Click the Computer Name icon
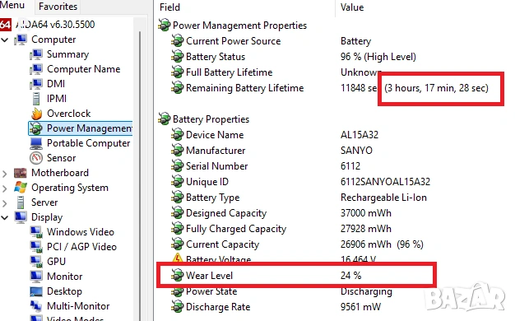This screenshot has width=515, height=321. coord(36,69)
